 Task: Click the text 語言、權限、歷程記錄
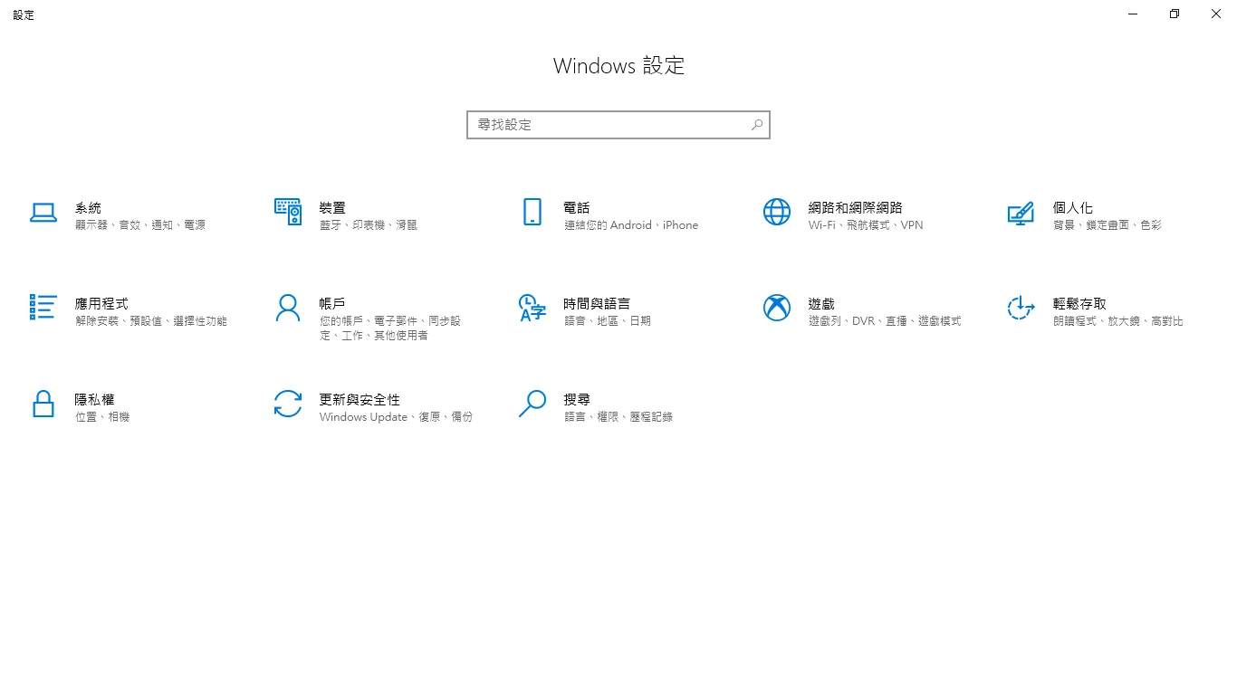(x=618, y=417)
